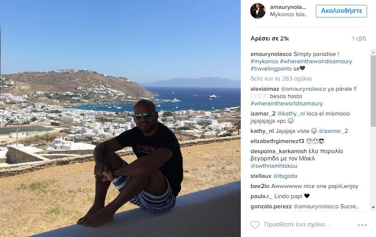
Task: Click the Αρέσει σε 21k likes count
Action: 270,38
